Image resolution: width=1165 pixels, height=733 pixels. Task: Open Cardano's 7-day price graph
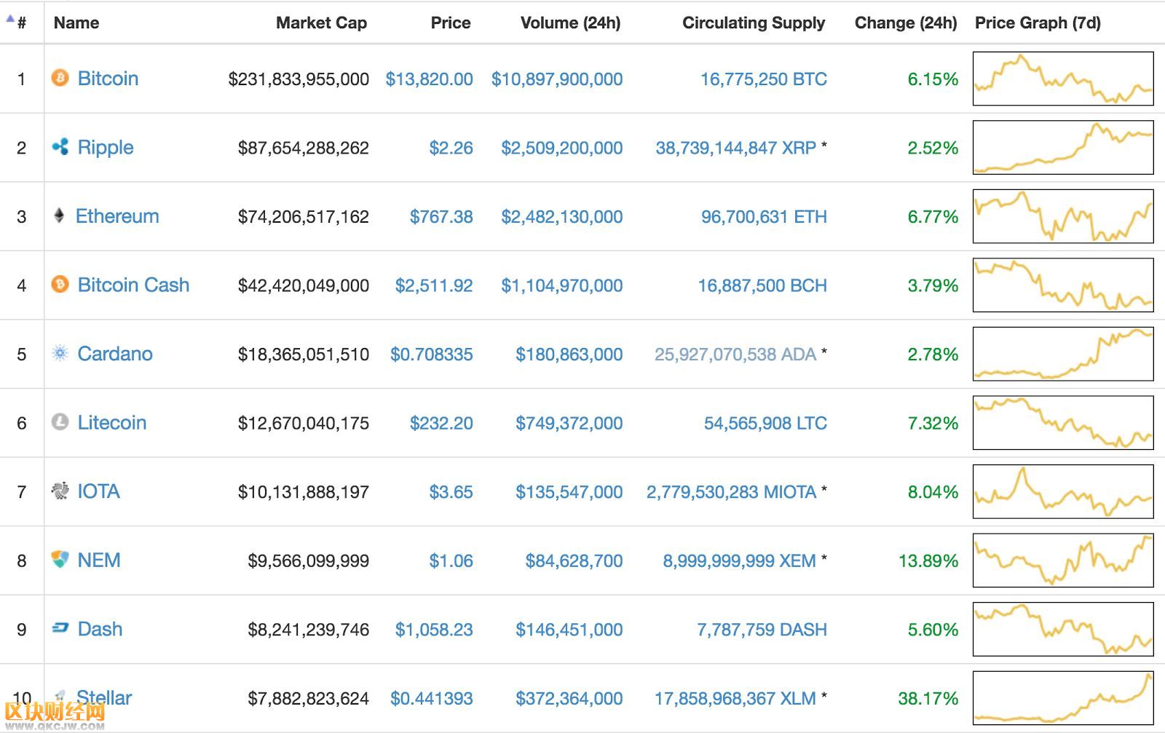coord(1063,354)
